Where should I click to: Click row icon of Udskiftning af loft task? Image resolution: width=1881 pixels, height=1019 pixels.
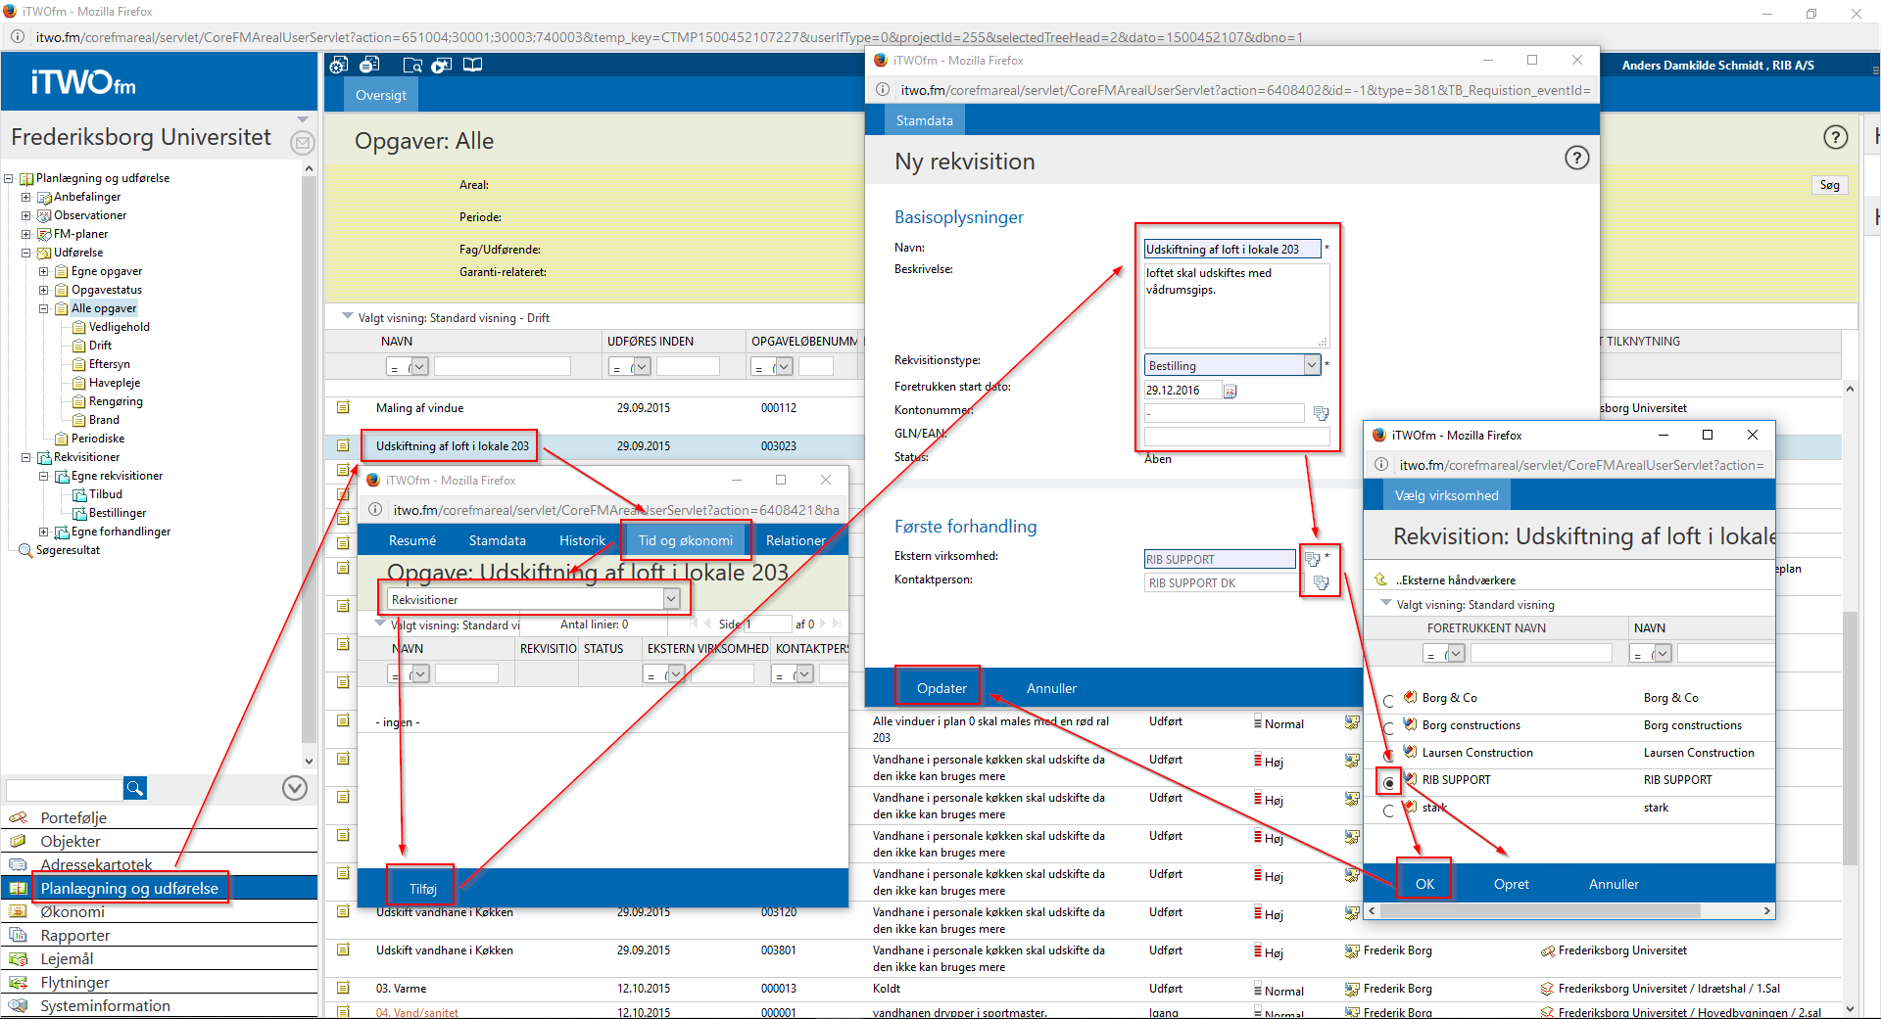tap(343, 445)
